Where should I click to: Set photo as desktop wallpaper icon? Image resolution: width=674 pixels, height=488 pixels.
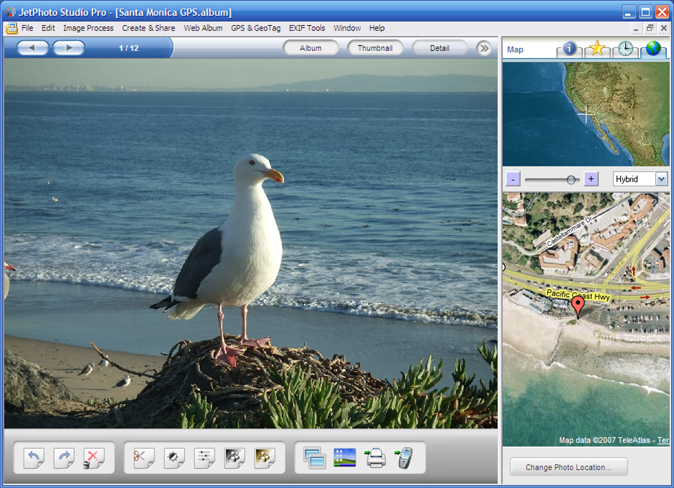click(x=345, y=458)
